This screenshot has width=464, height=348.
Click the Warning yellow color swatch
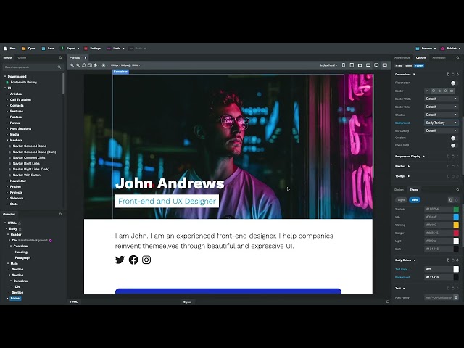(456, 225)
